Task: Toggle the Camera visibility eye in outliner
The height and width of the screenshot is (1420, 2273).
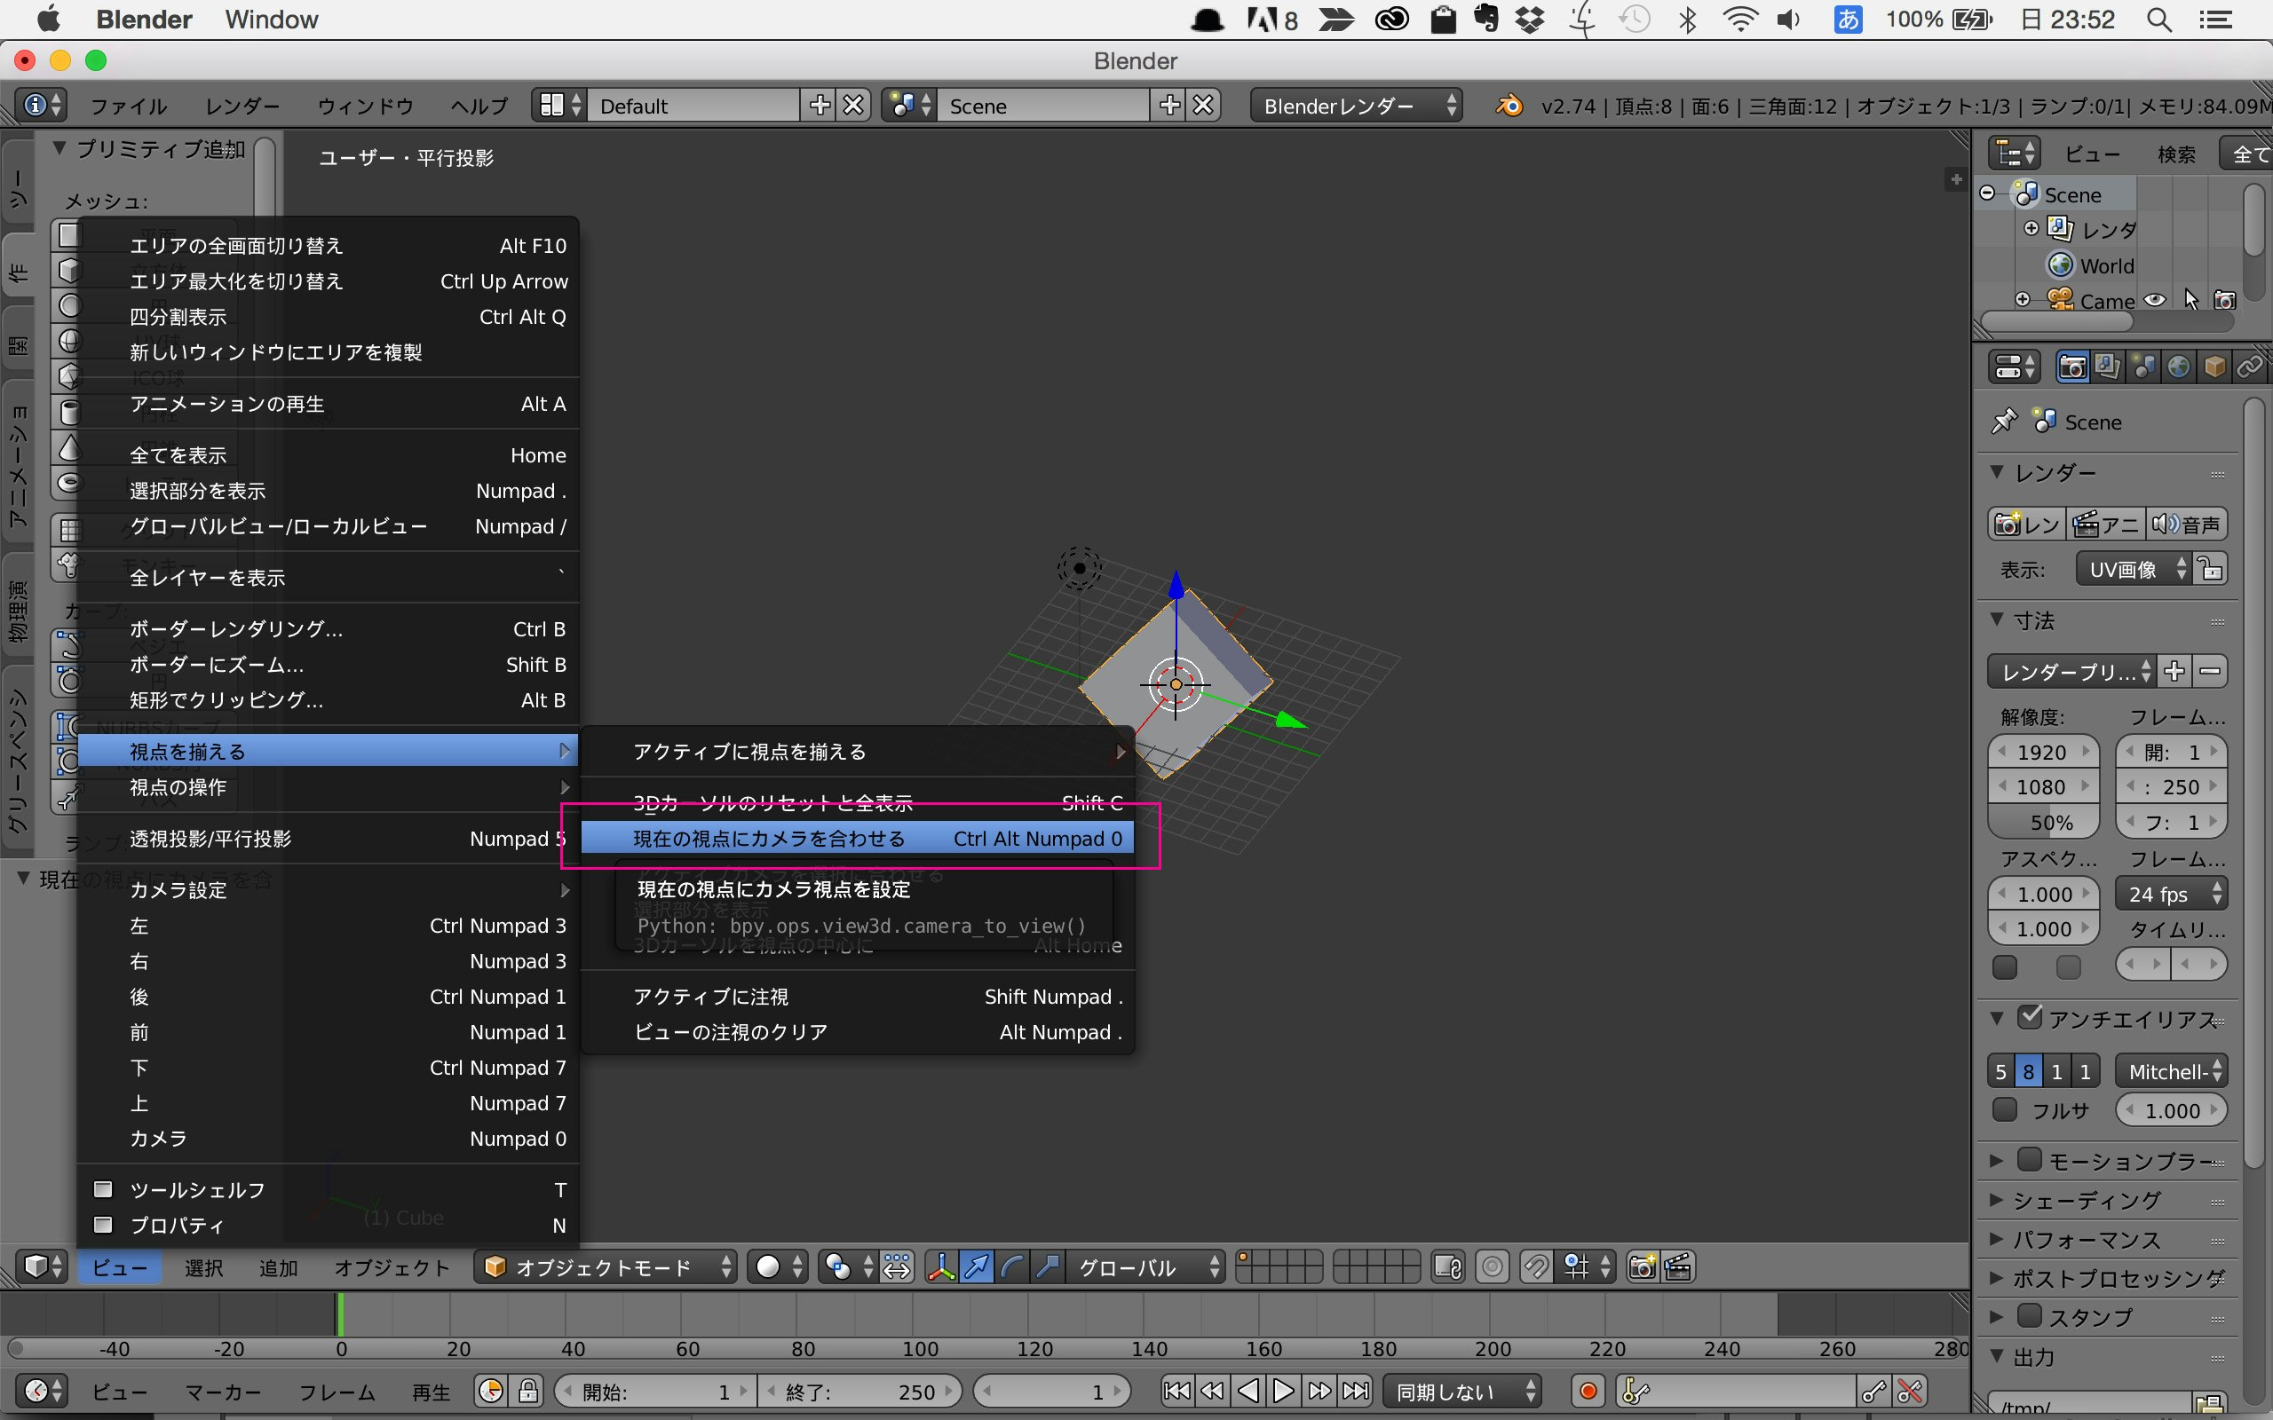Action: click(x=2156, y=300)
